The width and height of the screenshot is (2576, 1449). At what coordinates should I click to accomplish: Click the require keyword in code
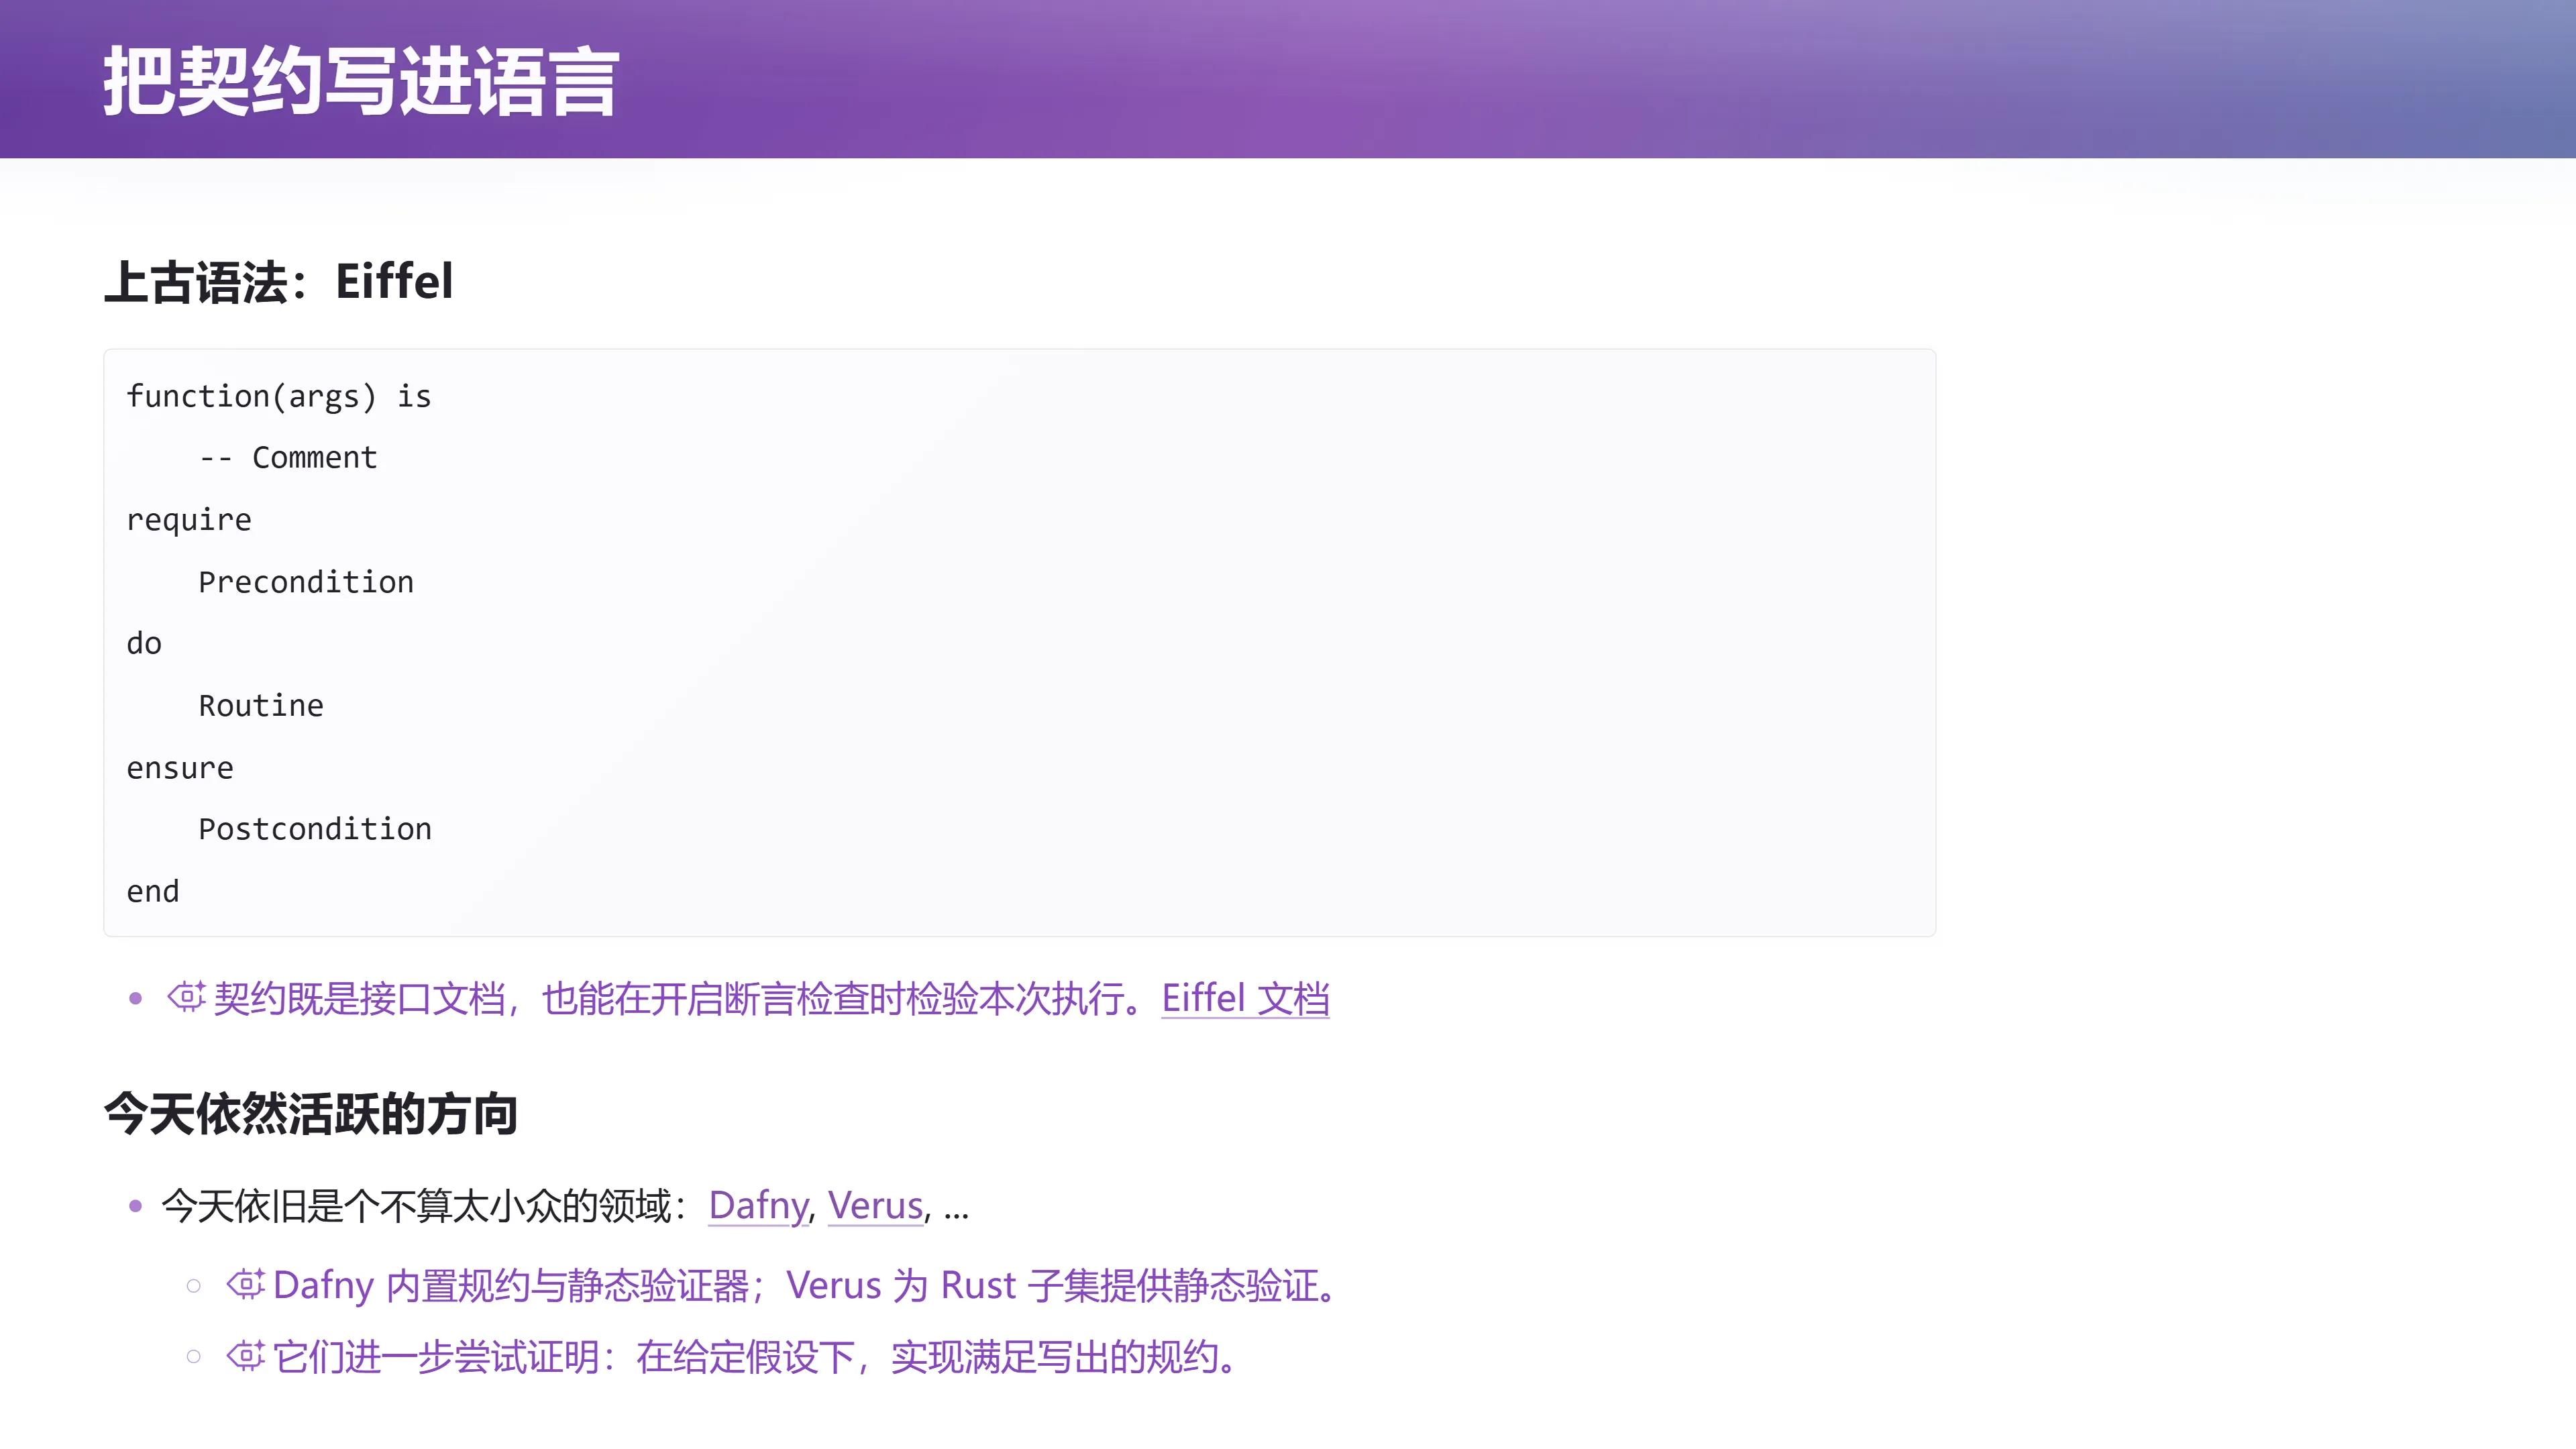point(189,521)
